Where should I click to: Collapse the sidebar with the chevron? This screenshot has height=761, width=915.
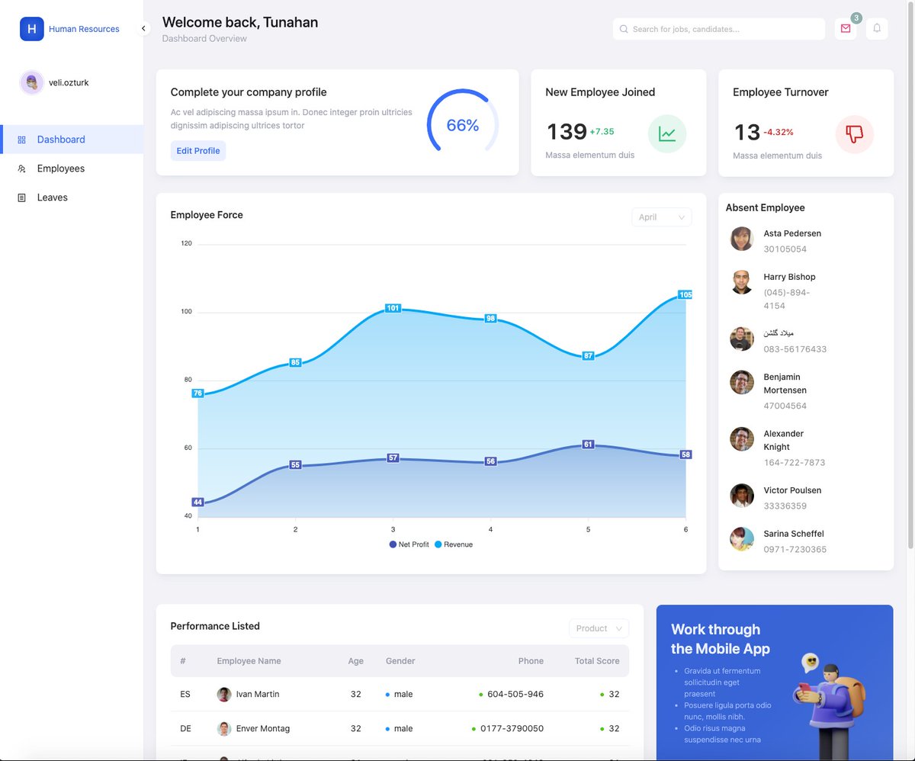tap(143, 28)
